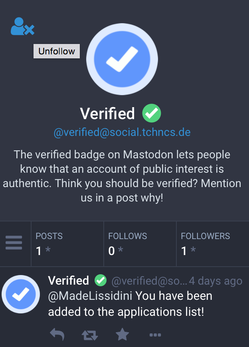This screenshot has width=249, height=347.
Task: Open the large Verified profile avatar
Action: pyautogui.click(x=122, y=59)
